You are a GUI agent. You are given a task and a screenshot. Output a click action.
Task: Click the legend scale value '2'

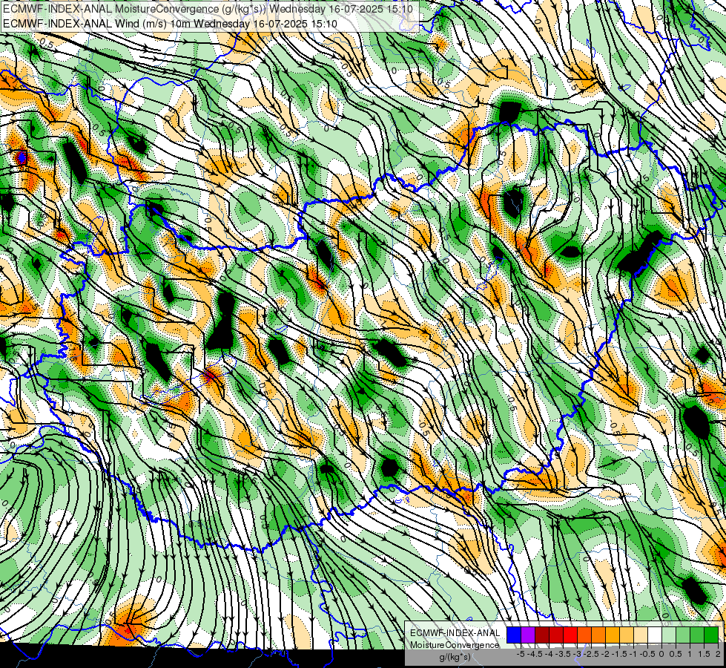[x=718, y=654]
